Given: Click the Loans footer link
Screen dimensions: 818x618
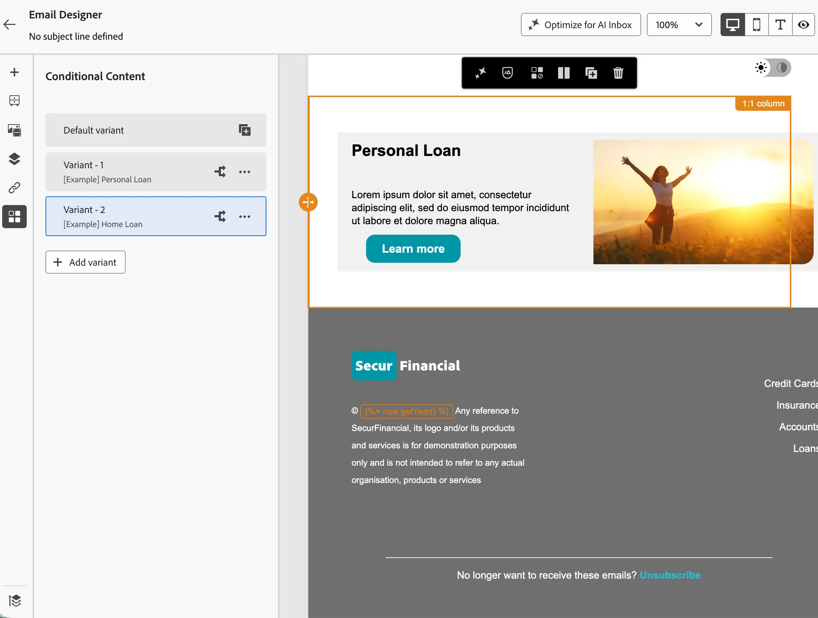Looking at the screenshot, I should 805,449.
